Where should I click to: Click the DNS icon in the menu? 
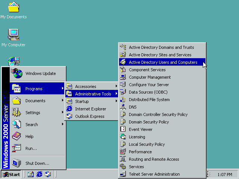click(122, 107)
